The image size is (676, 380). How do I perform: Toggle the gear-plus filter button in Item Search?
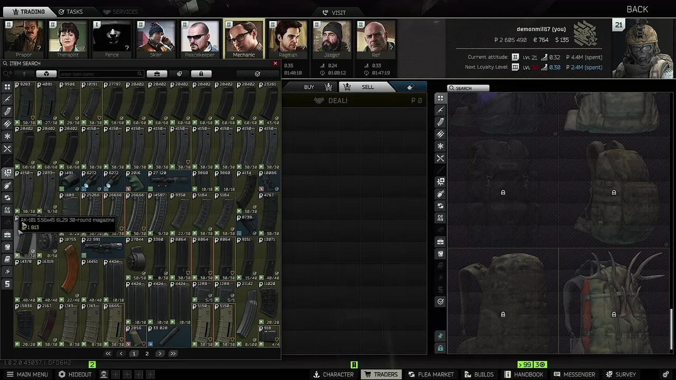[x=179, y=74]
